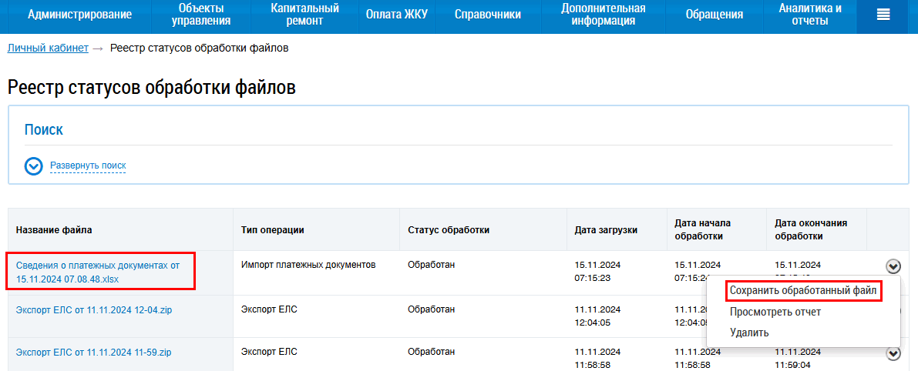Open the "Капитальный ремонт" menu
Screen dimensions: 918x371
(304, 15)
